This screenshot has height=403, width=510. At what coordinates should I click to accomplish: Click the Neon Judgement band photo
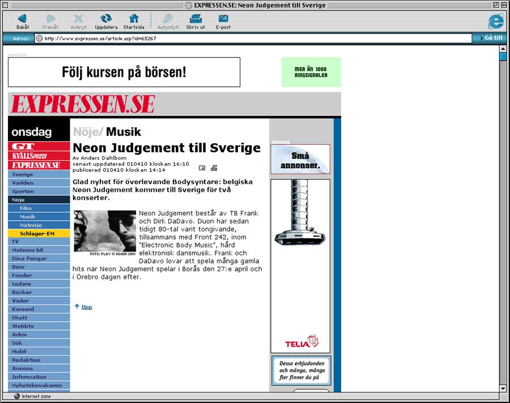coord(105,231)
